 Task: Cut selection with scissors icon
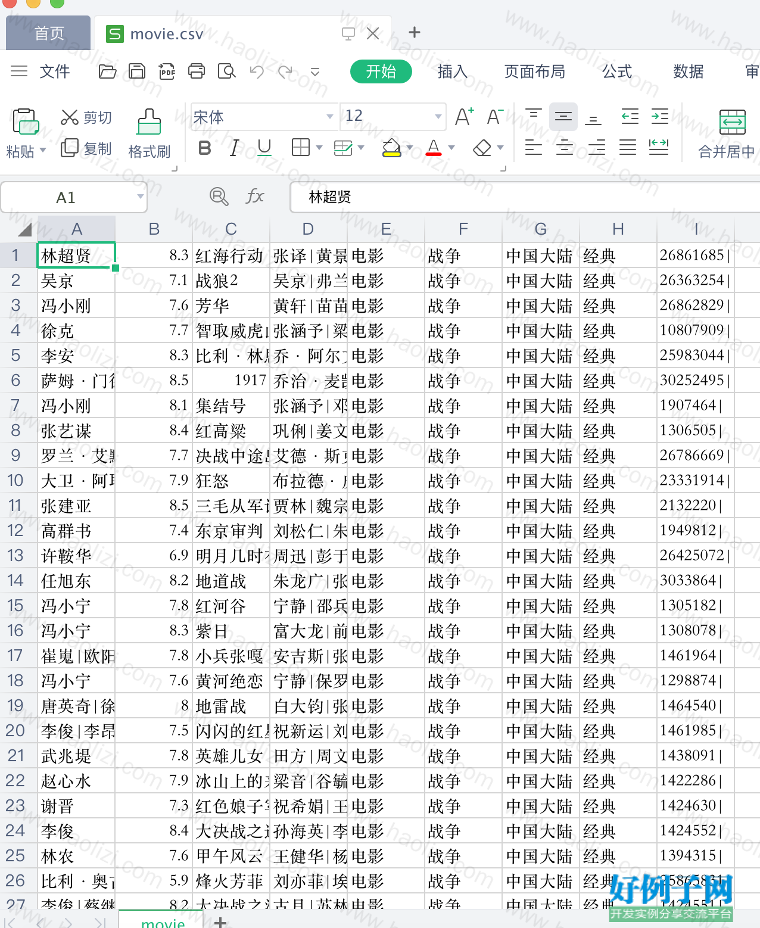coord(69,117)
